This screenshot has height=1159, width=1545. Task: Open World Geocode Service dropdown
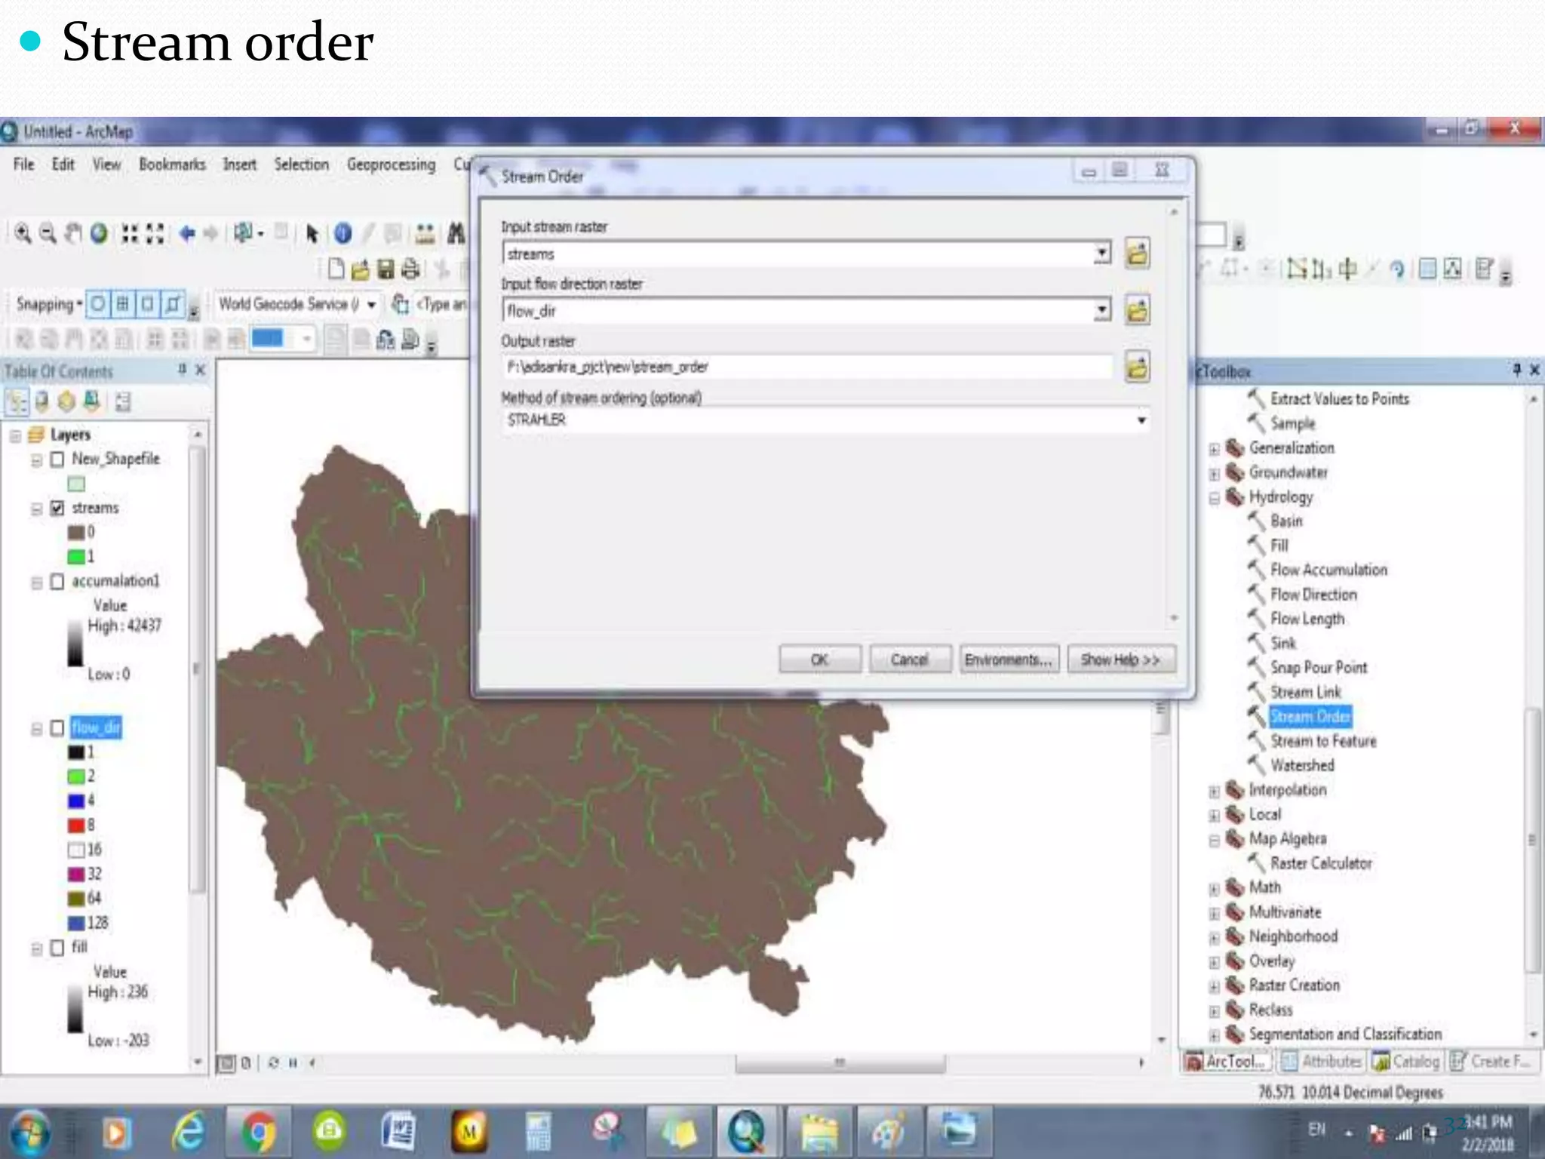point(371,305)
